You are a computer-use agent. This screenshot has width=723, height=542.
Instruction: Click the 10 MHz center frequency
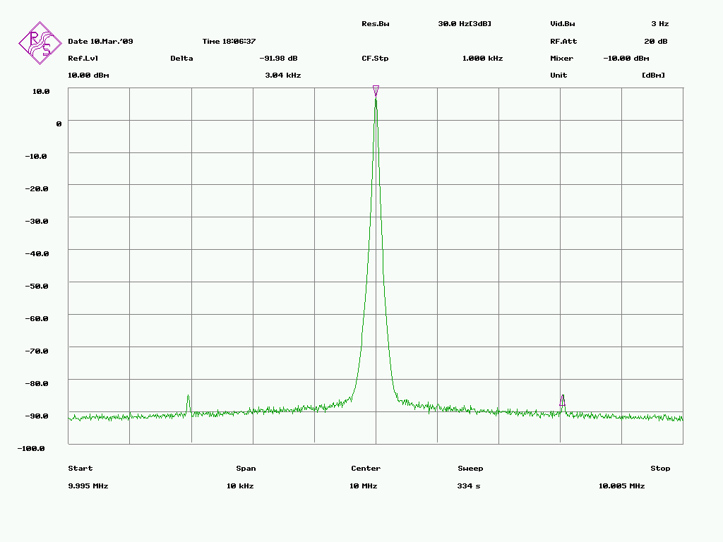(364, 486)
